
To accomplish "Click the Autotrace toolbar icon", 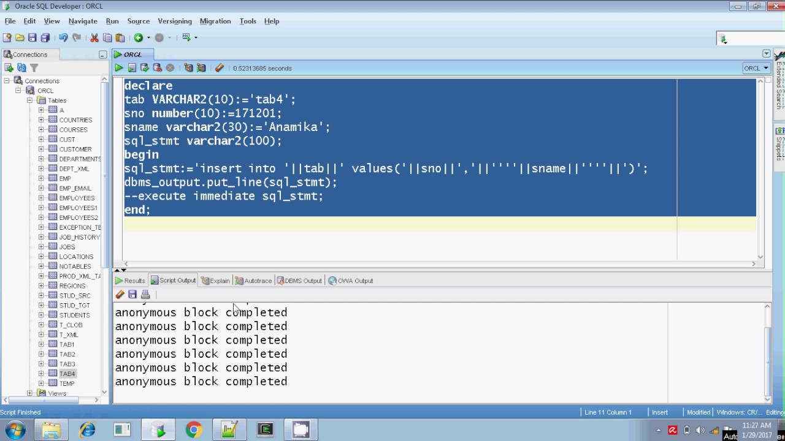I will tap(201, 68).
